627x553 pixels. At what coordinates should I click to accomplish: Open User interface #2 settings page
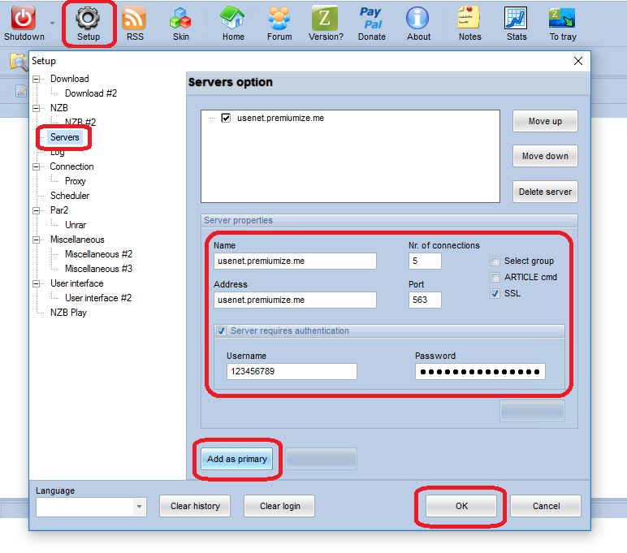point(98,298)
